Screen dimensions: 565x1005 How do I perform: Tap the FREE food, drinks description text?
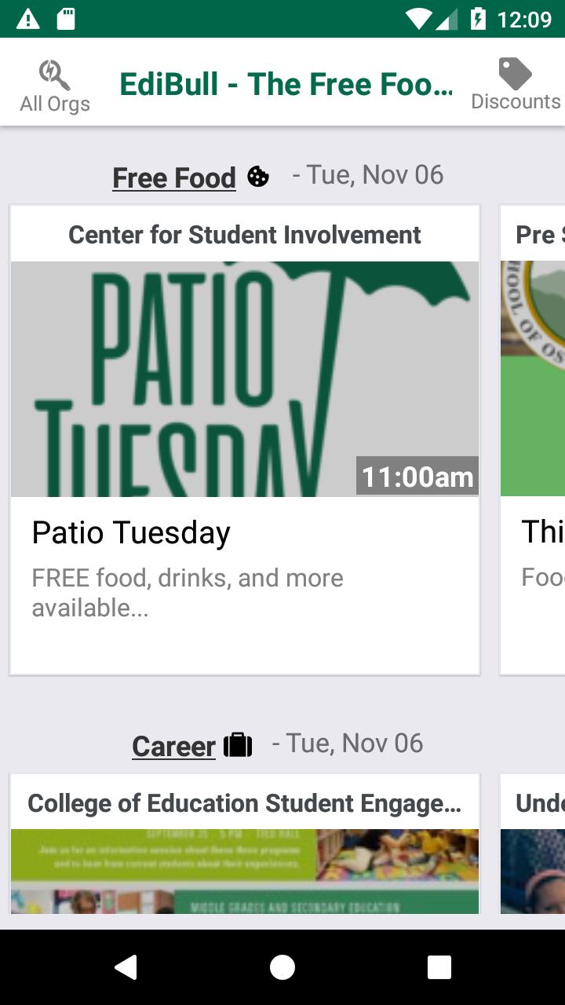click(188, 592)
